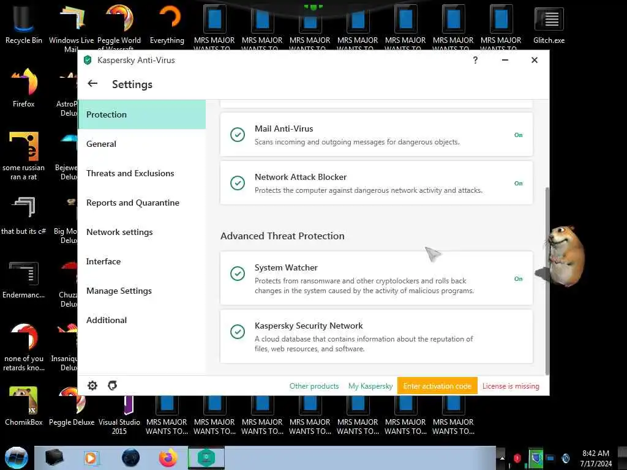Open Mail Anti-Virus settings card
This screenshot has height=470, width=627.
377,135
